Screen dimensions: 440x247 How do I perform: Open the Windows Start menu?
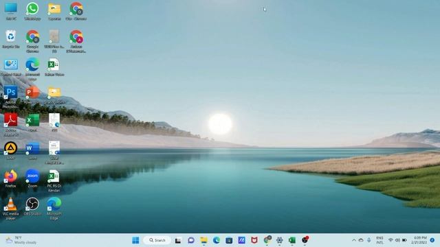pos(135,240)
